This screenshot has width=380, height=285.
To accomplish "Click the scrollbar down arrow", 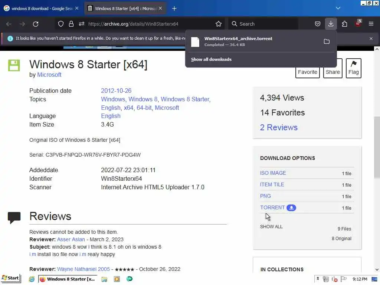I will pos(377,269).
